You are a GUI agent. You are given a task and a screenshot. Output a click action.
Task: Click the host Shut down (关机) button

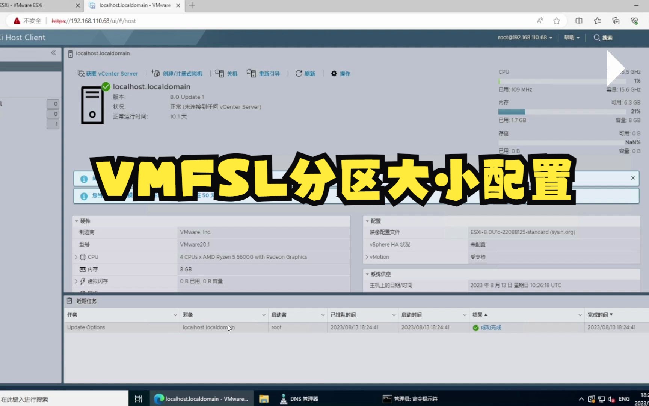pyautogui.click(x=226, y=74)
